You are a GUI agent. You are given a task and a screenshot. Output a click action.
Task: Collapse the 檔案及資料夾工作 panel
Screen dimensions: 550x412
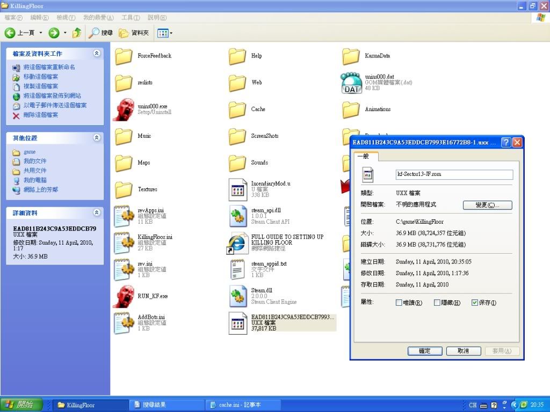[97, 54]
